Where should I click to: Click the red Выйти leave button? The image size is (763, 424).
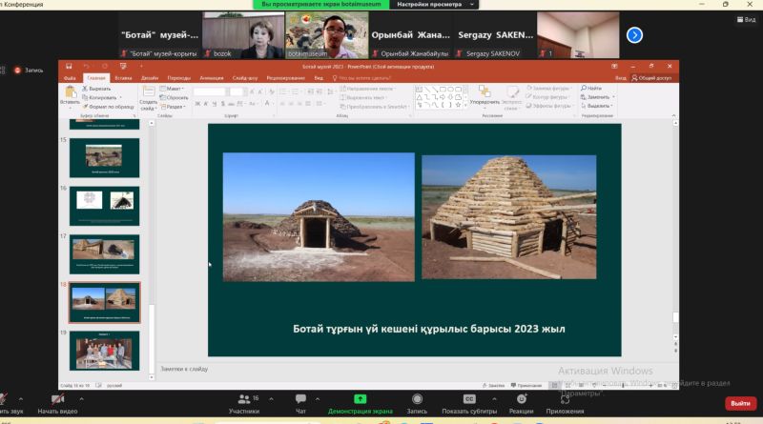coord(740,403)
